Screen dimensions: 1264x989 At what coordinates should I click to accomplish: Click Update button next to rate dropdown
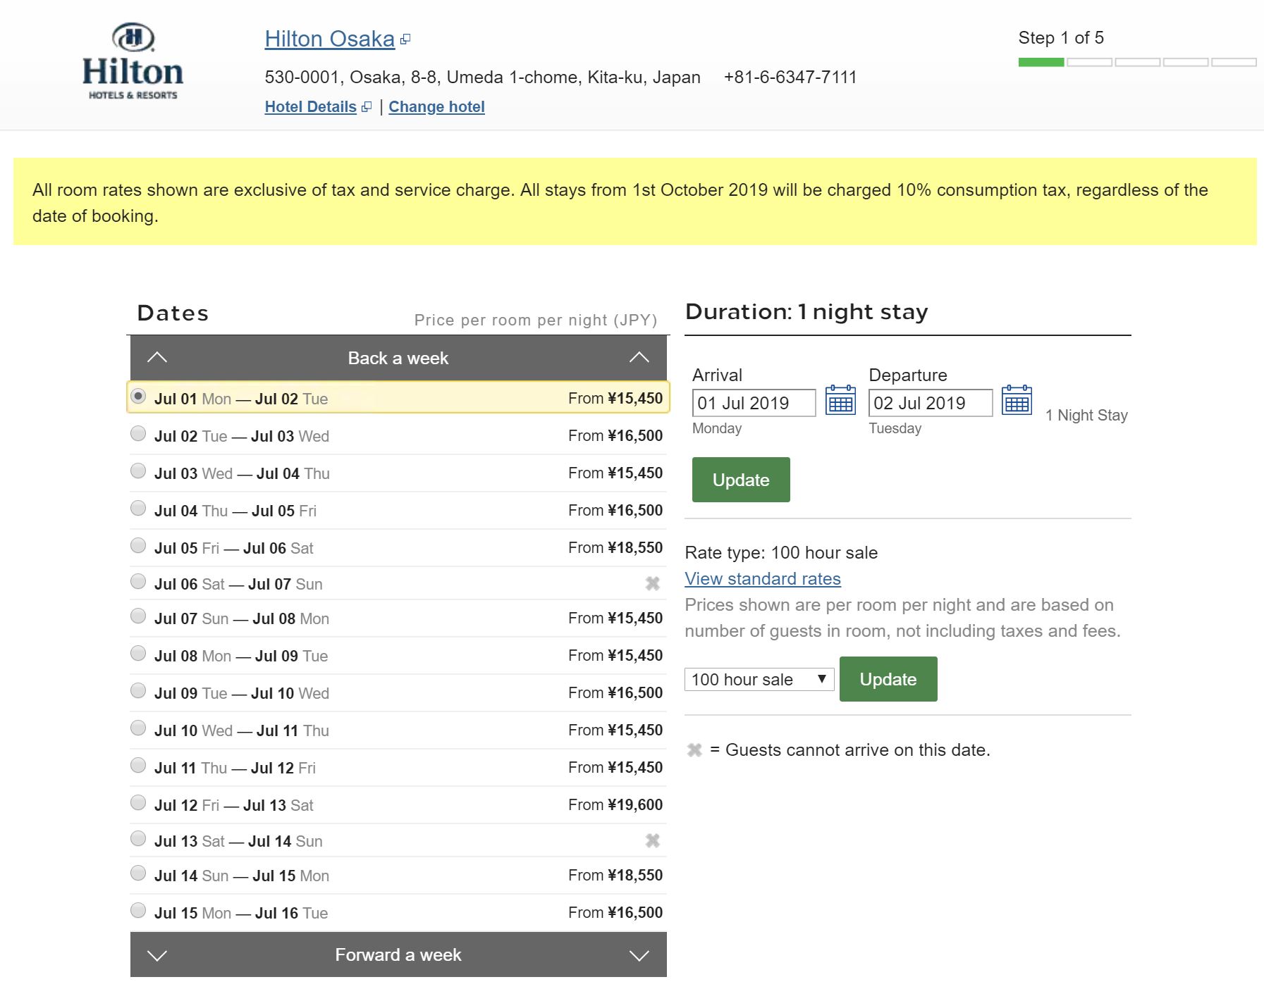(888, 679)
